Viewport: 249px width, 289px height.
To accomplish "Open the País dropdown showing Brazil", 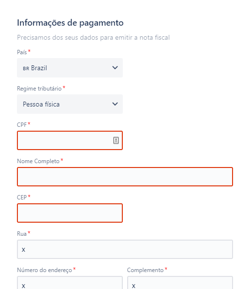I will (70, 68).
